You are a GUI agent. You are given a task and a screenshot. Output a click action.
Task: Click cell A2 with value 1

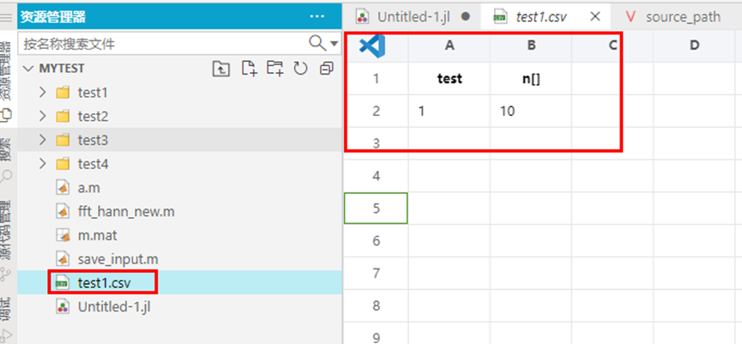click(x=449, y=112)
